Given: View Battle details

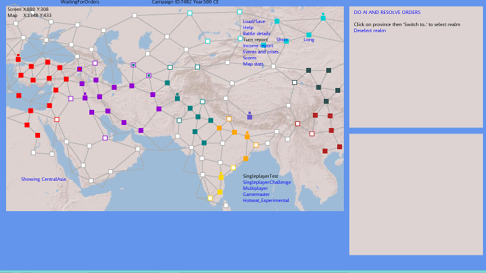Looking at the screenshot, I should pyautogui.click(x=256, y=33).
